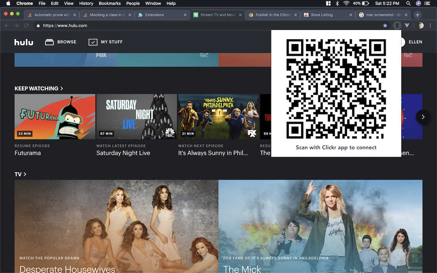Screen dimensions: 437x273
Task: Advance Keep Watching carousel with next arrow
Action: coord(423,117)
